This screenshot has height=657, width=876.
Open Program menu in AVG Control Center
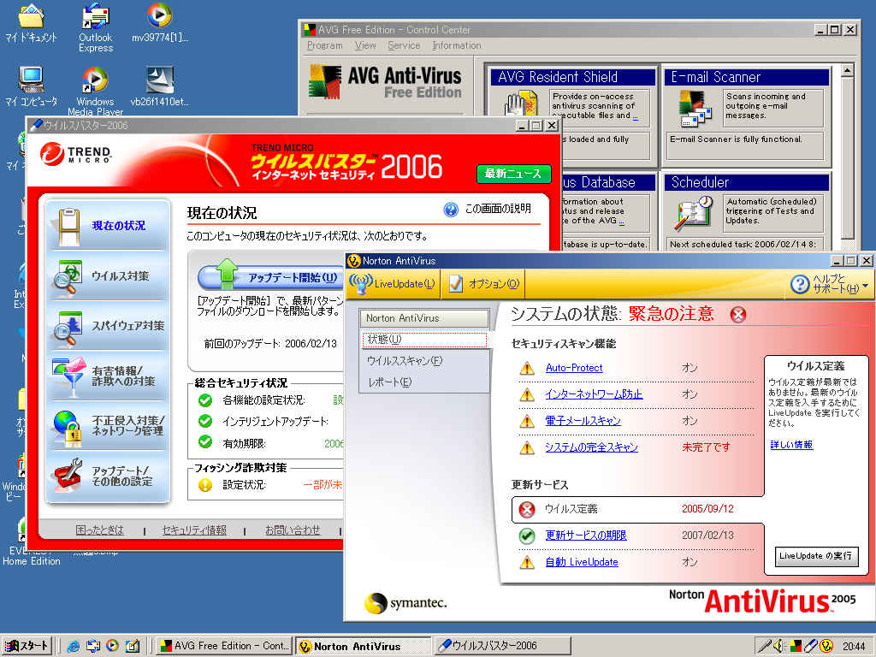[324, 45]
